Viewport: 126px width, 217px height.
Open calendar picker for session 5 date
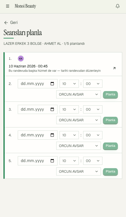[x=52, y=161]
